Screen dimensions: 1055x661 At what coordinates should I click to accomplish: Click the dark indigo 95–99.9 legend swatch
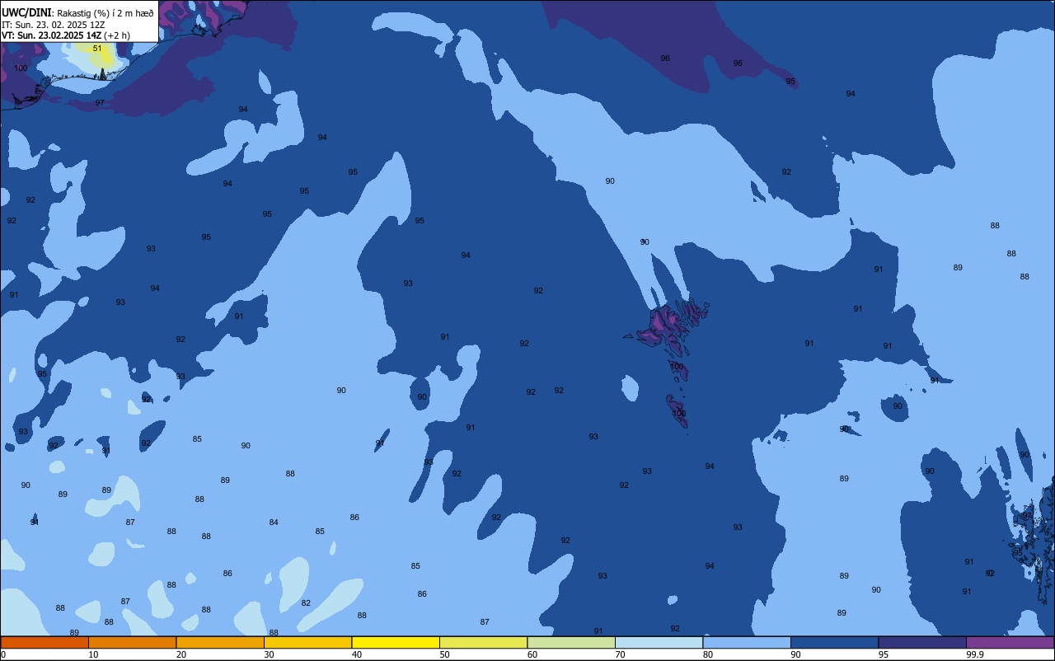[x=922, y=642]
